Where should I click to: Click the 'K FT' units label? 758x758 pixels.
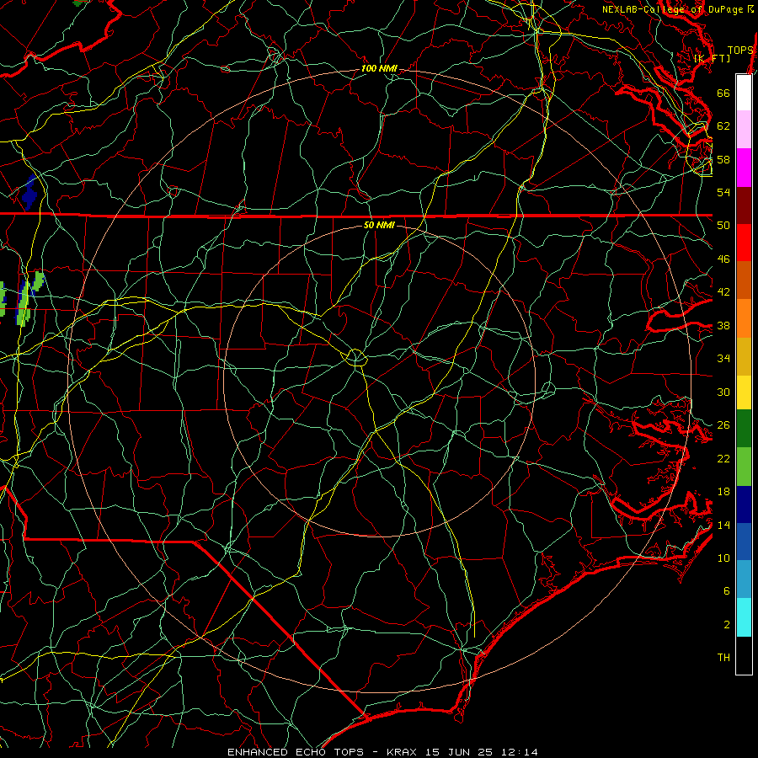(x=712, y=58)
